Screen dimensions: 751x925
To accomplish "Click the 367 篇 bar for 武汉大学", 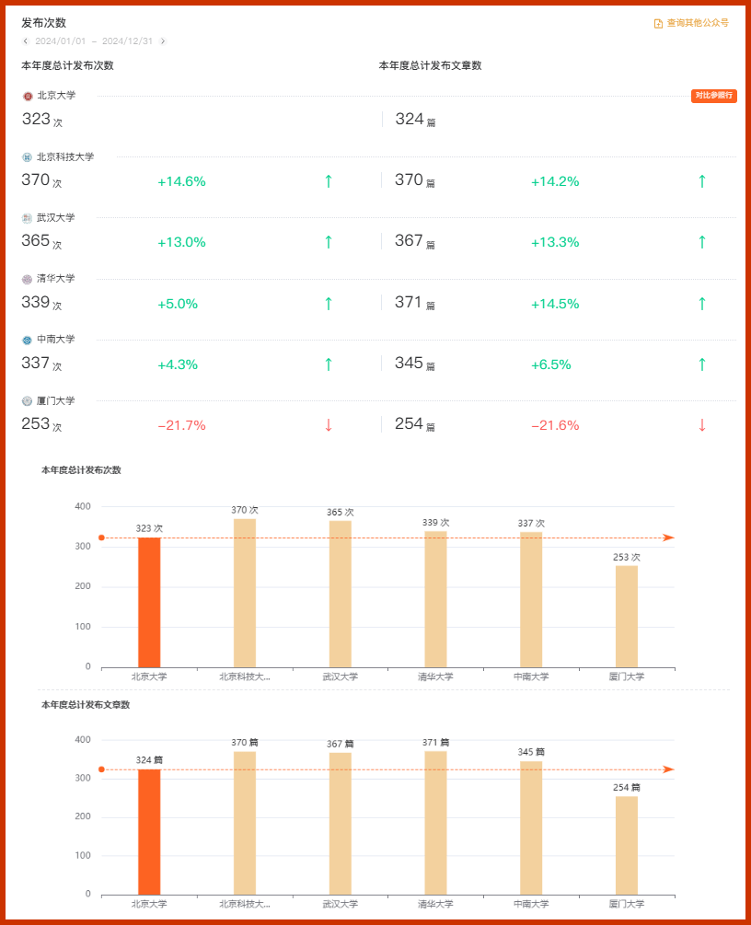I will (x=341, y=824).
